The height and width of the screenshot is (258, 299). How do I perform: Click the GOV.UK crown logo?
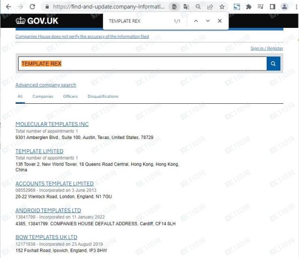point(37,21)
